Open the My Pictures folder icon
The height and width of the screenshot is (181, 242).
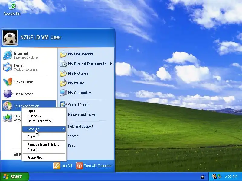coord(63,73)
